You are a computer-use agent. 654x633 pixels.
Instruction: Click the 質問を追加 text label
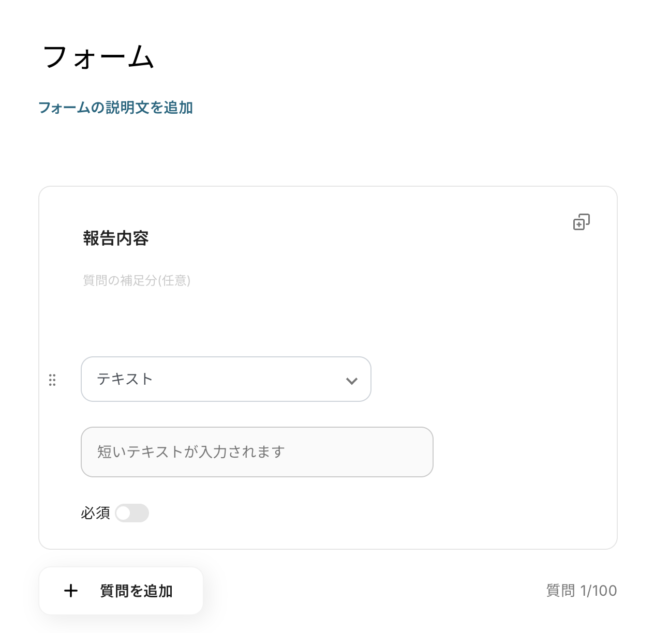[136, 591]
